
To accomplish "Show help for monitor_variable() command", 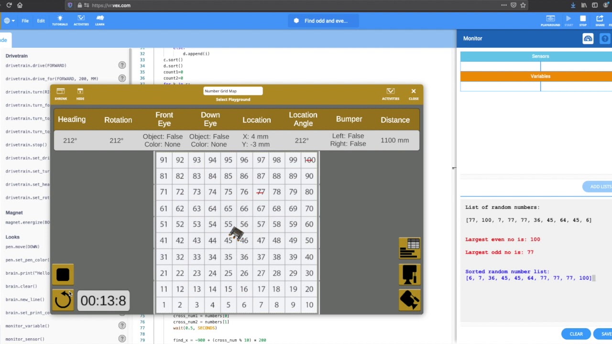I will coord(122,326).
